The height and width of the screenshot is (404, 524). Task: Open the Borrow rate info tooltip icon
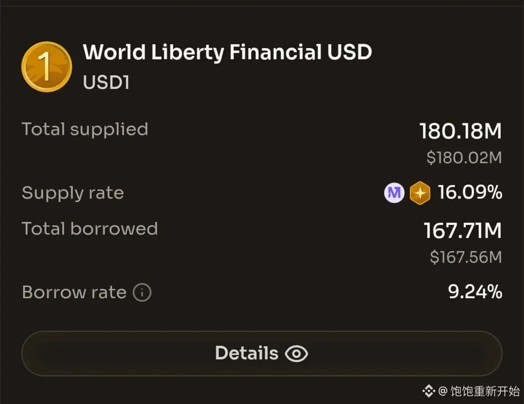(x=142, y=293)
